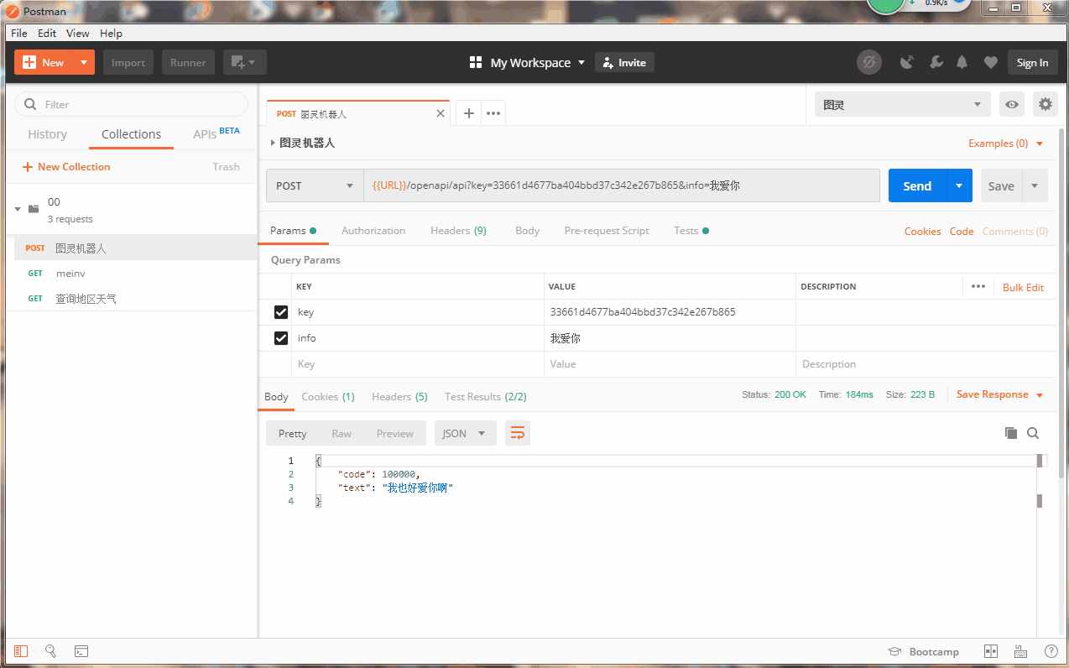Open the New button dropdown arrow
Screen dimensions: 1069x668
coord(83,62)
